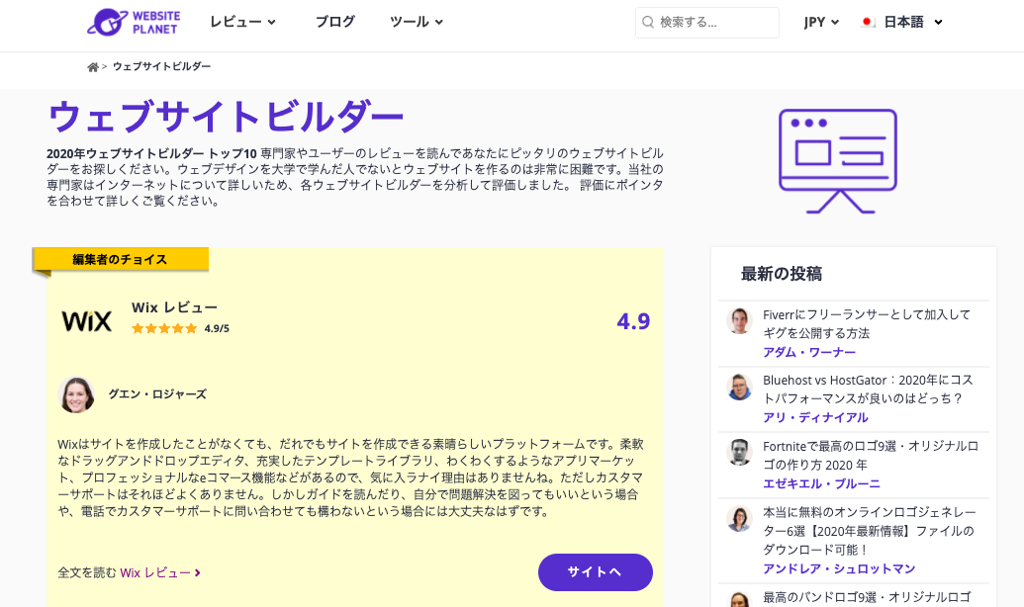Click the サイトへ button

(595, 572)
